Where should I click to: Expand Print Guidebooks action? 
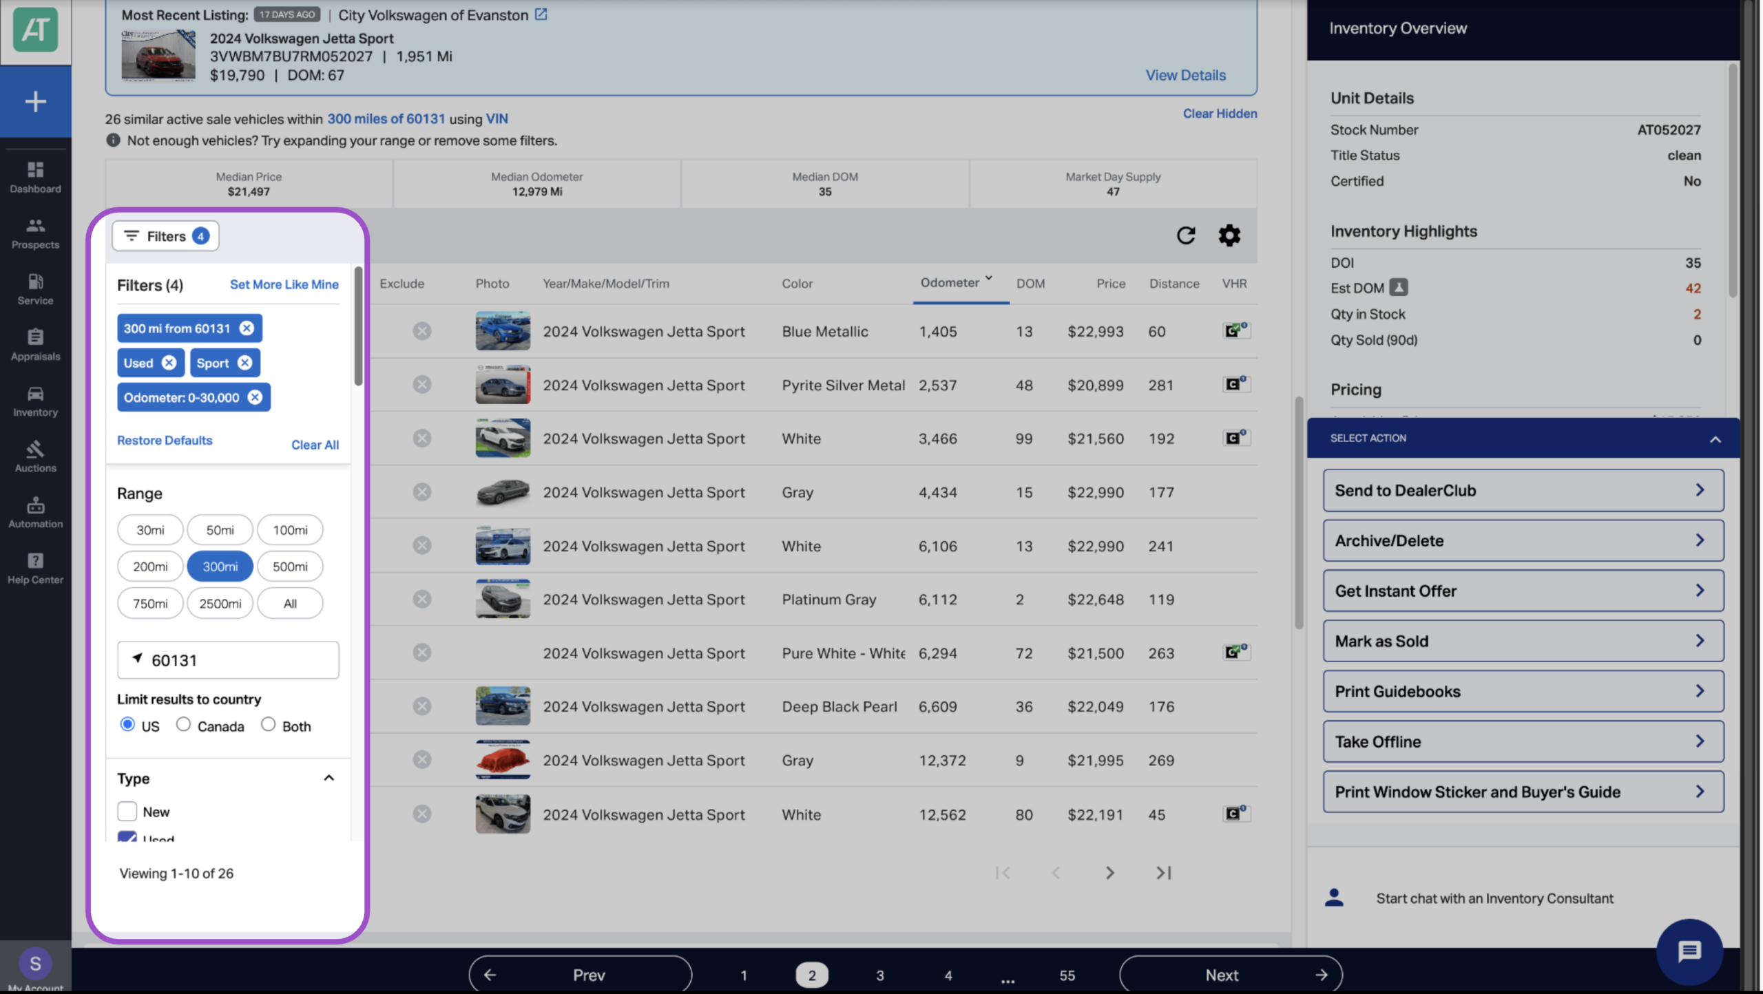click(x=1523, y=691)
